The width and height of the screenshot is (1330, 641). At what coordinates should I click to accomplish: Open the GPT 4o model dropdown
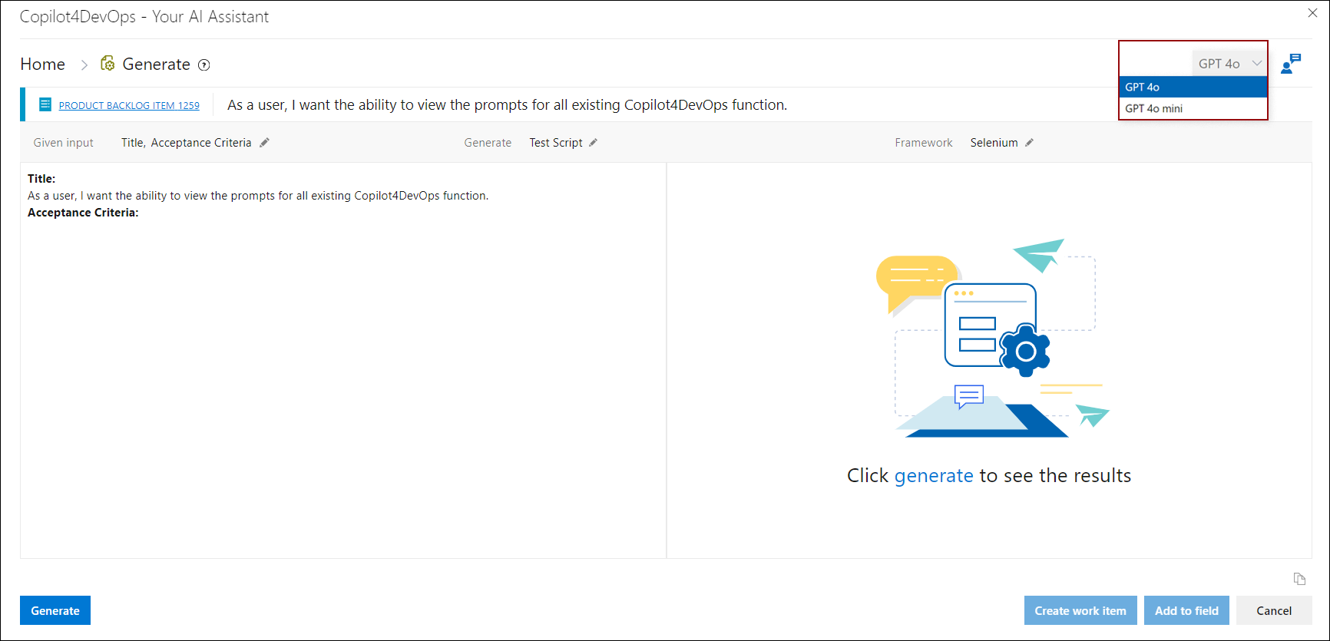1229,64
